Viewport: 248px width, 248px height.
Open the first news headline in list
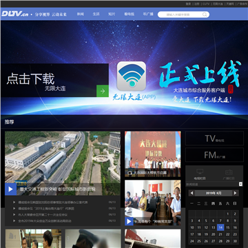click(x=53, y=203)
